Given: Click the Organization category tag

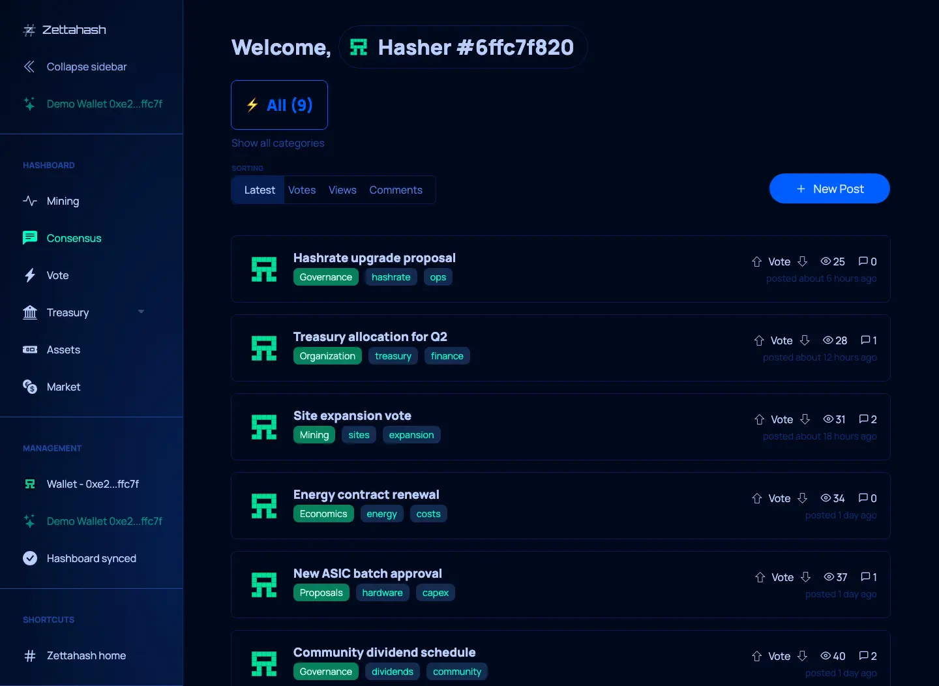Looking at the screenshot, I should click(327, 356).
